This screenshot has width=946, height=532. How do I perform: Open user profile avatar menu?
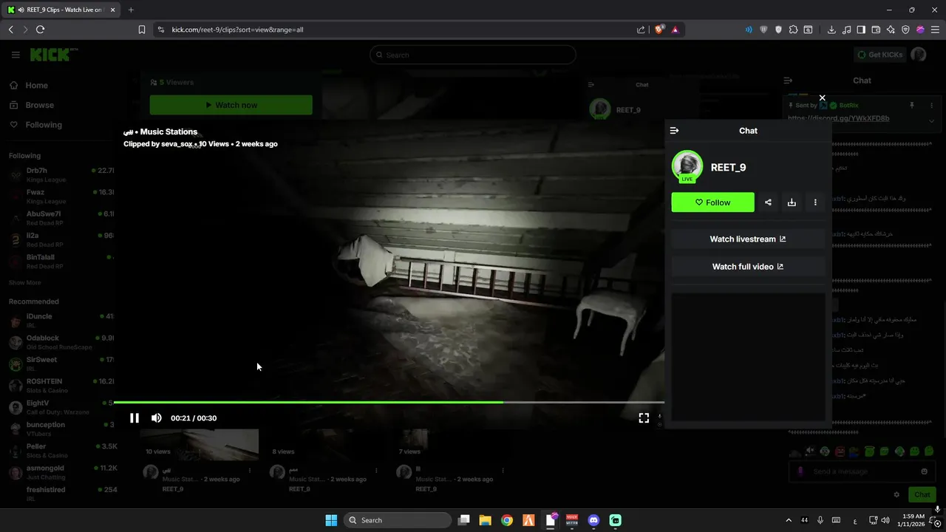919,55
